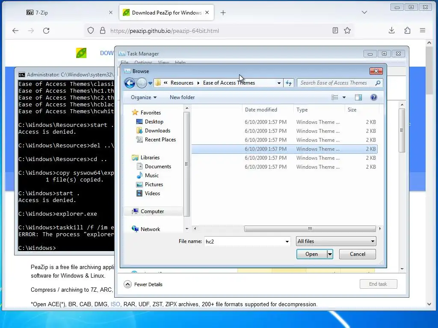Open the address bar previous locations dropdown
The width and height of the screenshot is (438, 328).
[279, 83]
